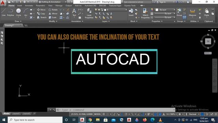
Task: Toggle ortho mode in status bar
Action: 122,114
